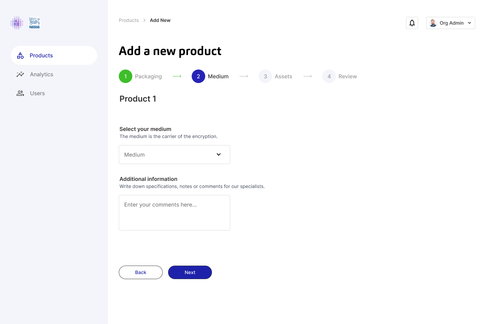Click the Nestlé brand logo
This screenshot has width=486, height=324.
[x=34, y=23]
